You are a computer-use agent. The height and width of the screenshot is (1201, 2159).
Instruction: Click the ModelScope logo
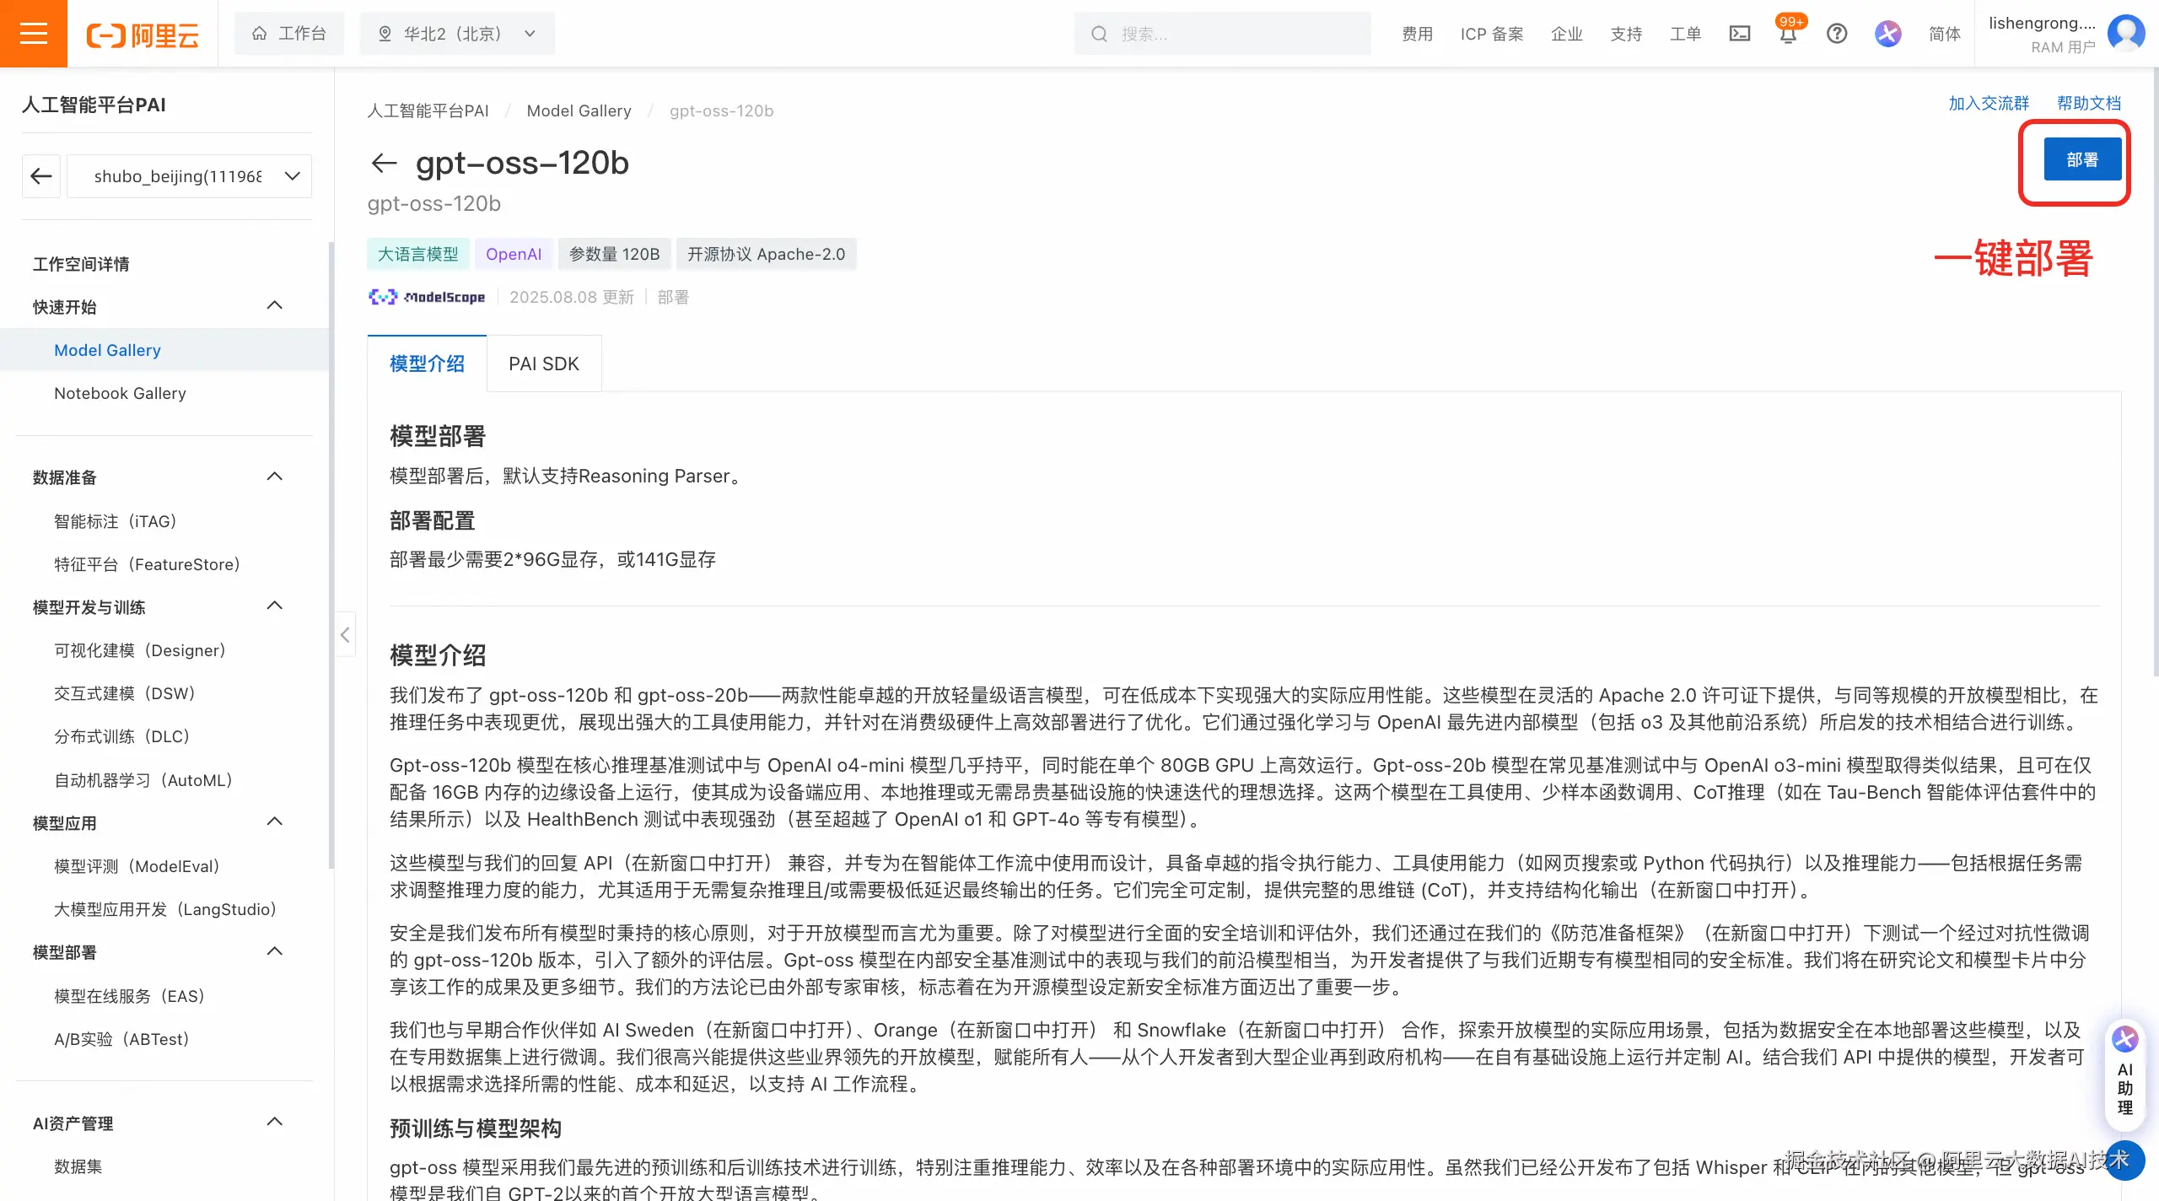[427, 297]
